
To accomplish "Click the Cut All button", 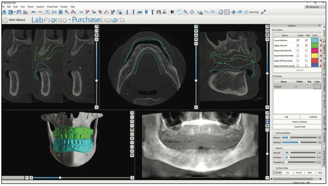I will pyautogui.click(x=298, y=172).
